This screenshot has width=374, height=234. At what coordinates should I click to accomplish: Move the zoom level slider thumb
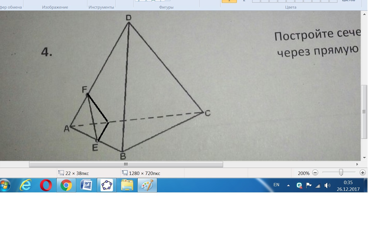coord(341,172)
